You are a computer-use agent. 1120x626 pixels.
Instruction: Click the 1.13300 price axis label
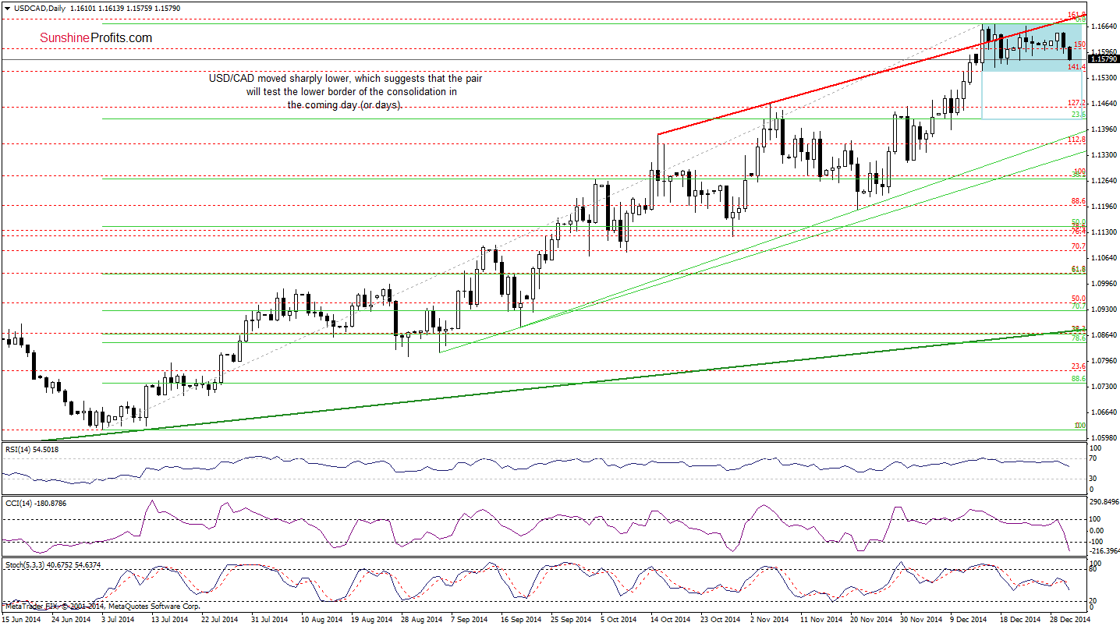[x=1104, y=155]
